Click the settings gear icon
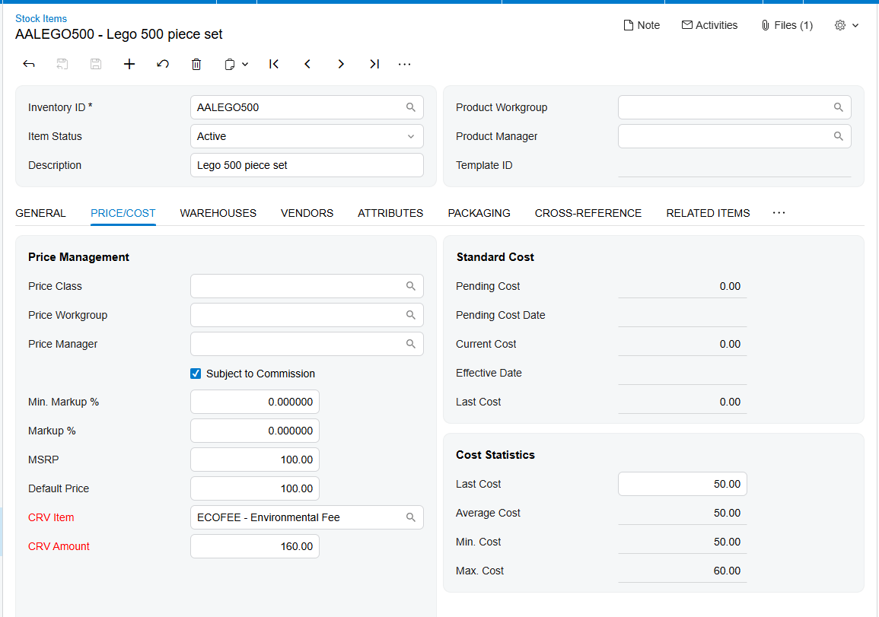The height and width of the screenshot is (617, 879). pos(839,25)
